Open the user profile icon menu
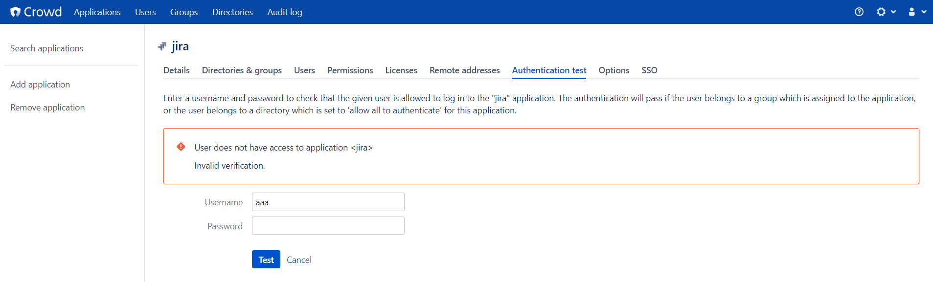The width and height of the screenshot is (933, 282). click(912, 12)
